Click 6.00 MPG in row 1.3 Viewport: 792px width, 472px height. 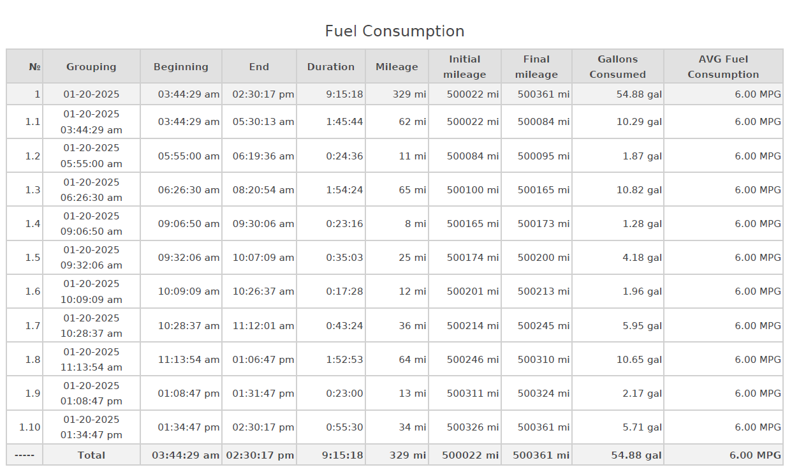click(x=758, y=190)
